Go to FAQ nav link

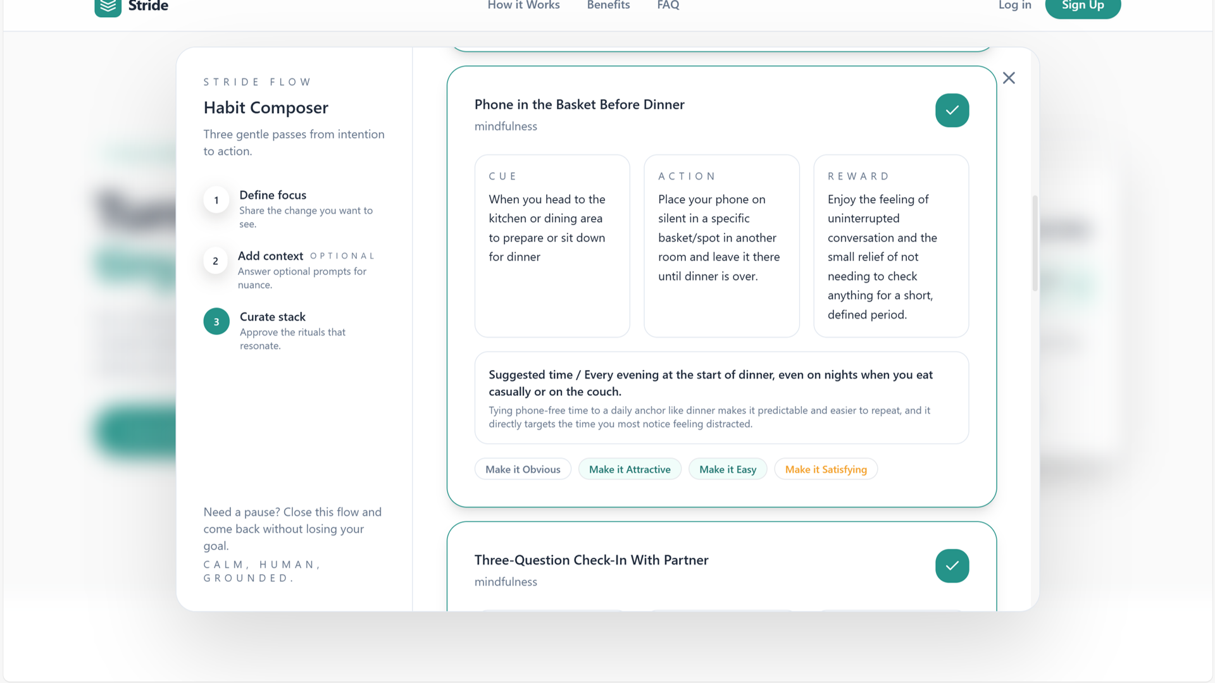(668, 6)
